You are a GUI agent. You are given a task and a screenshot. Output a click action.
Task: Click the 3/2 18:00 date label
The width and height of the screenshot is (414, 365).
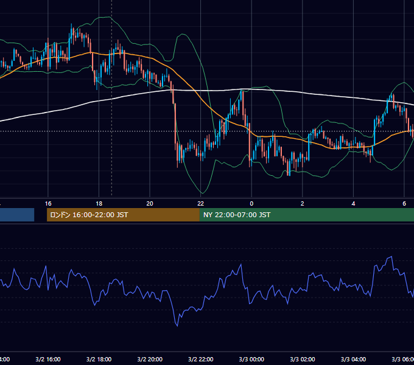click(x=99, y=359)
